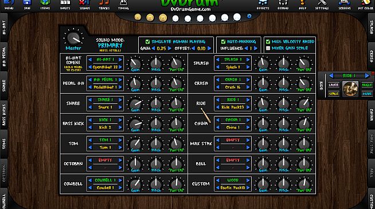Increase the Gain value 0.25 with right arrow
375x209 pixels.
click(x=170, y=49)
